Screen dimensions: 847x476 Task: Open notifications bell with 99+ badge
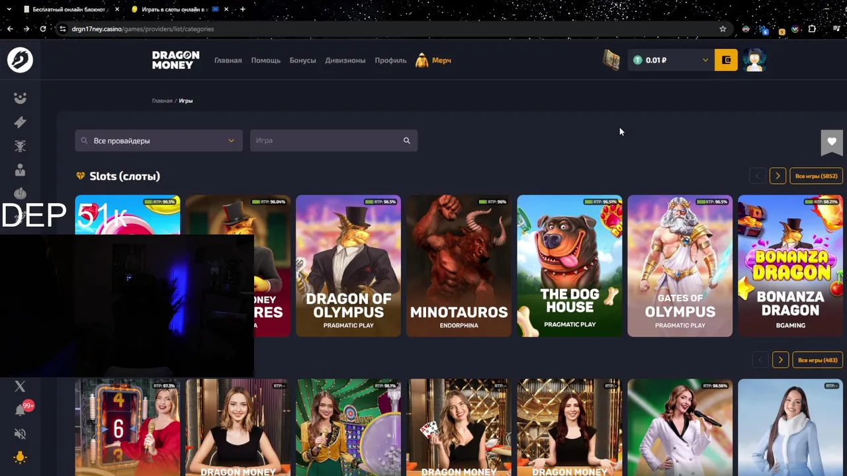[21, 410]
